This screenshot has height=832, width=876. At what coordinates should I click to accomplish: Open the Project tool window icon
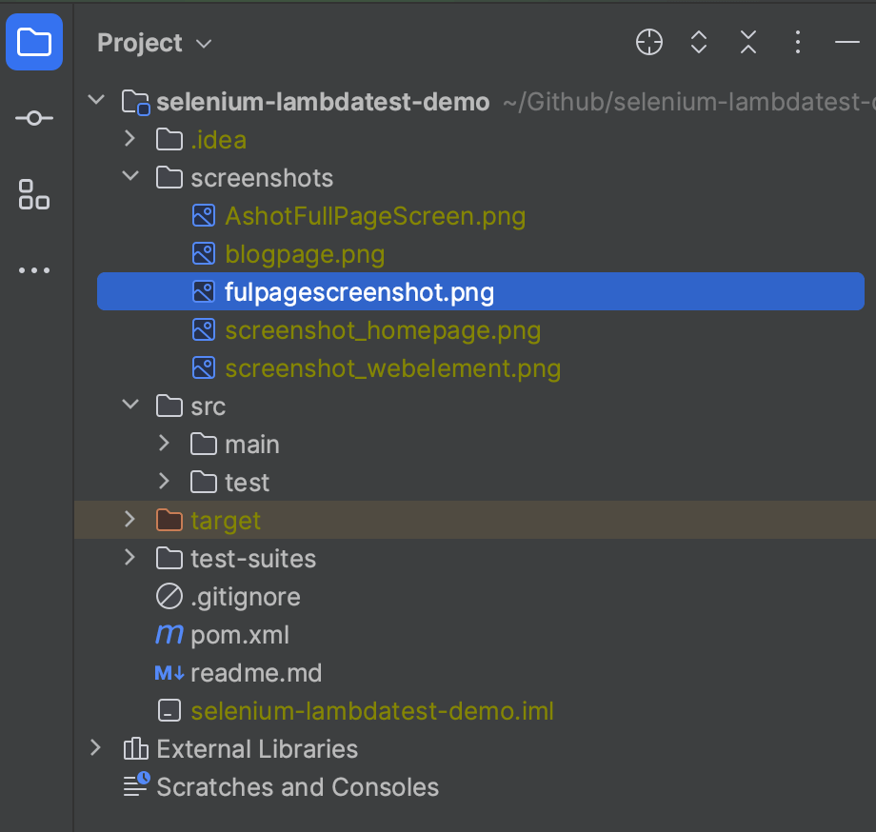(x=34, y=42)
